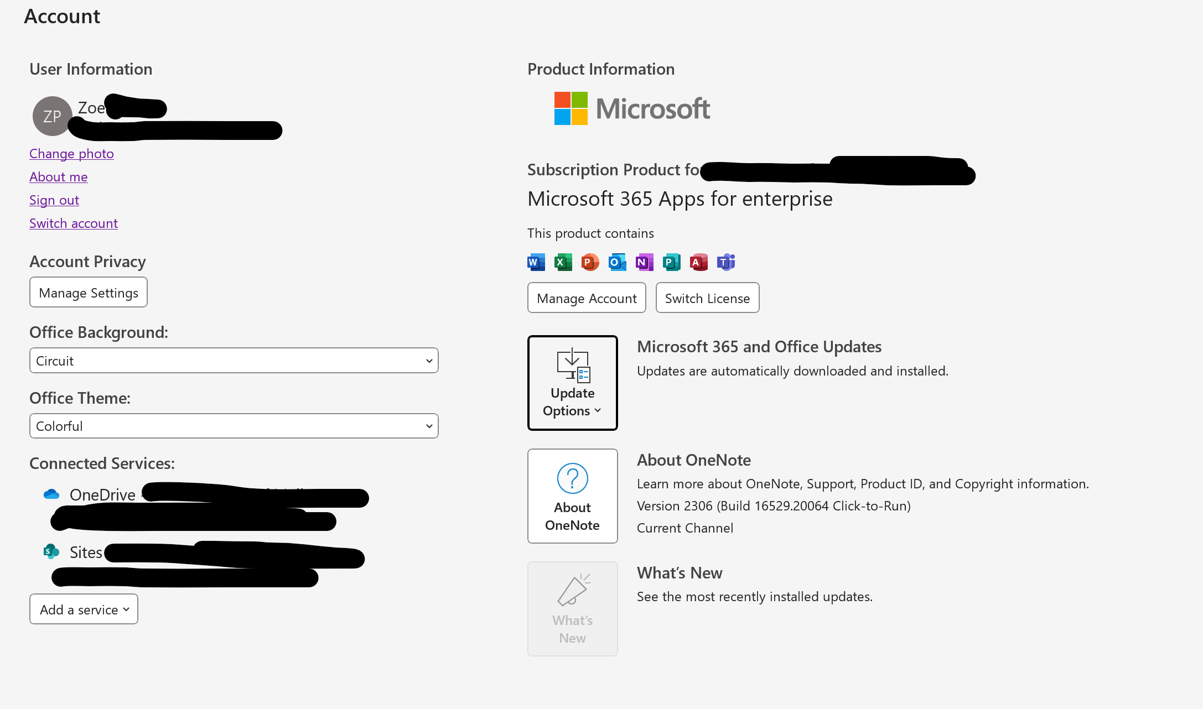Screen dimensions: 1203x709
Task: Click the Teams app icon
Action: [726, 262]
